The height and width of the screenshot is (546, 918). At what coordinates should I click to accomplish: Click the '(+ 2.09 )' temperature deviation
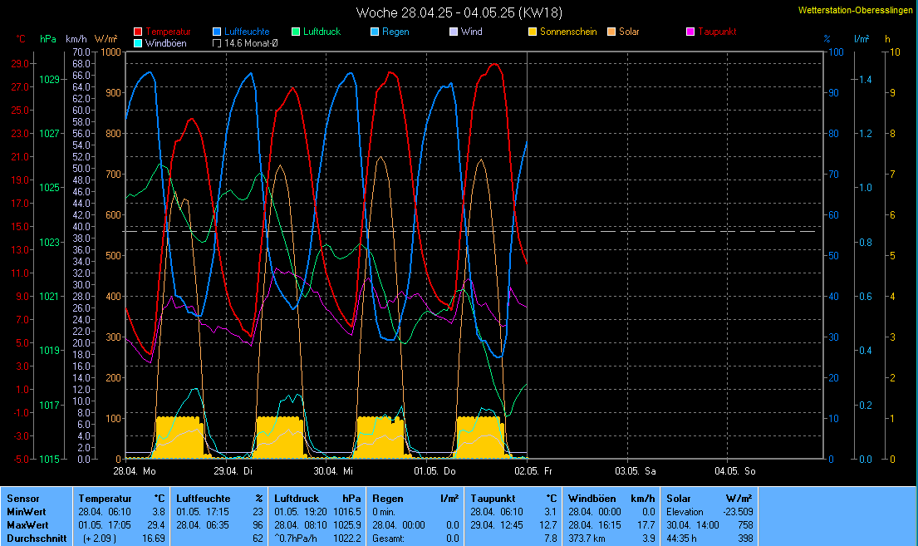pos(100,539)
